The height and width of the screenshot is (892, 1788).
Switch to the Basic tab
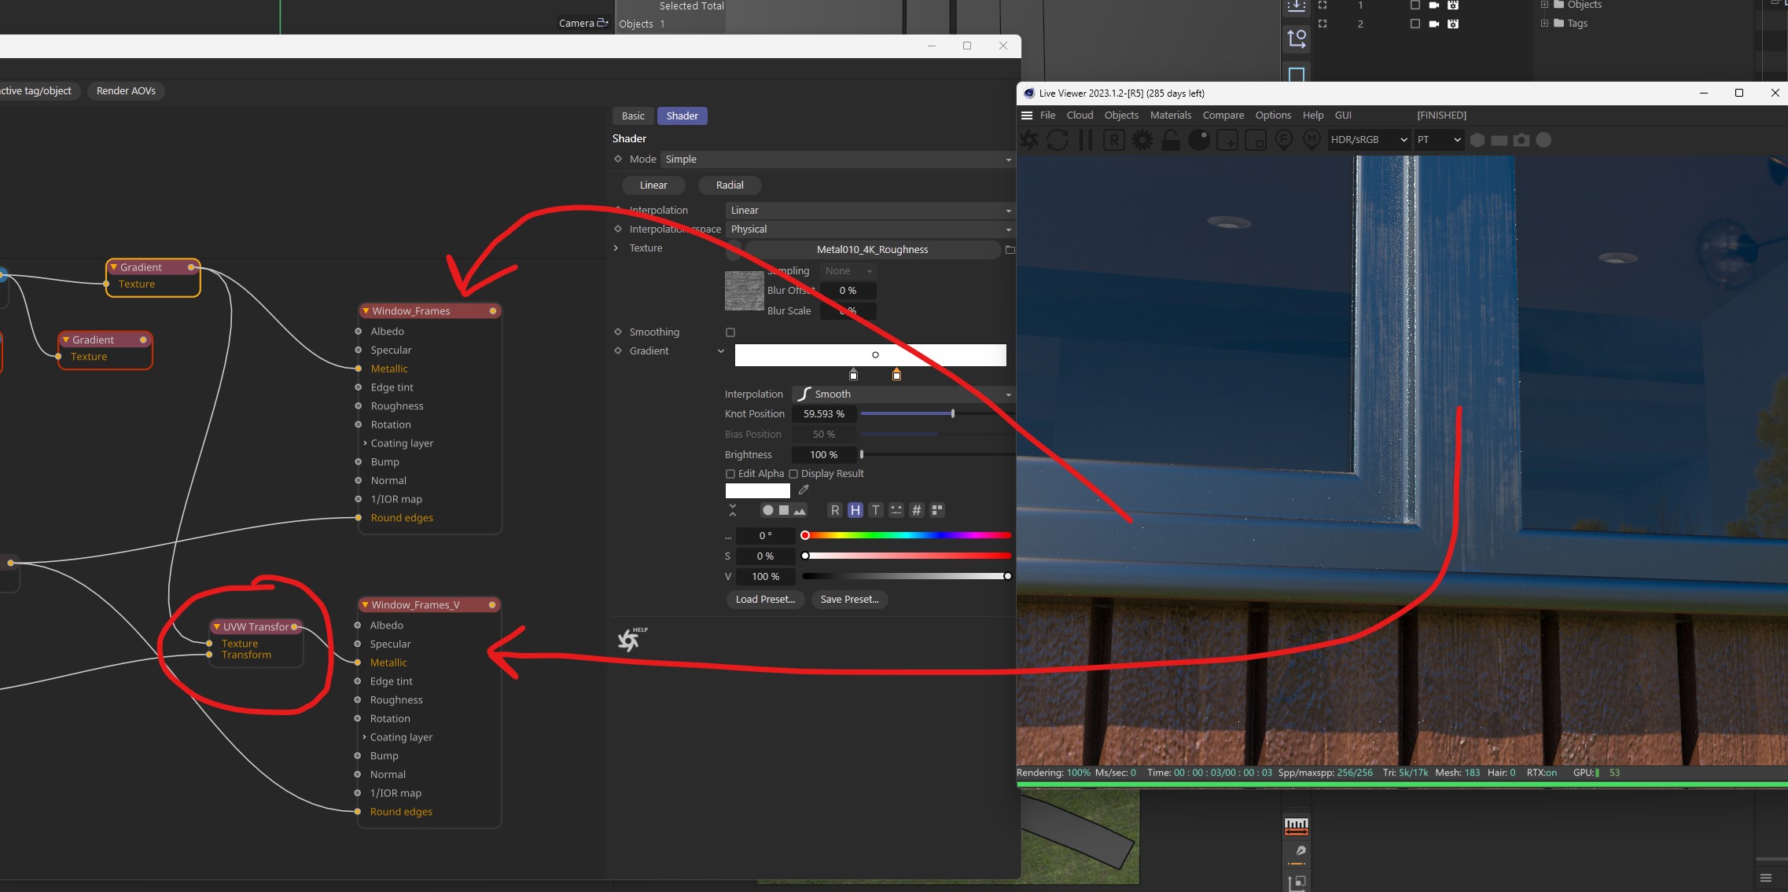pyautogui.click(x=633, y=116)
